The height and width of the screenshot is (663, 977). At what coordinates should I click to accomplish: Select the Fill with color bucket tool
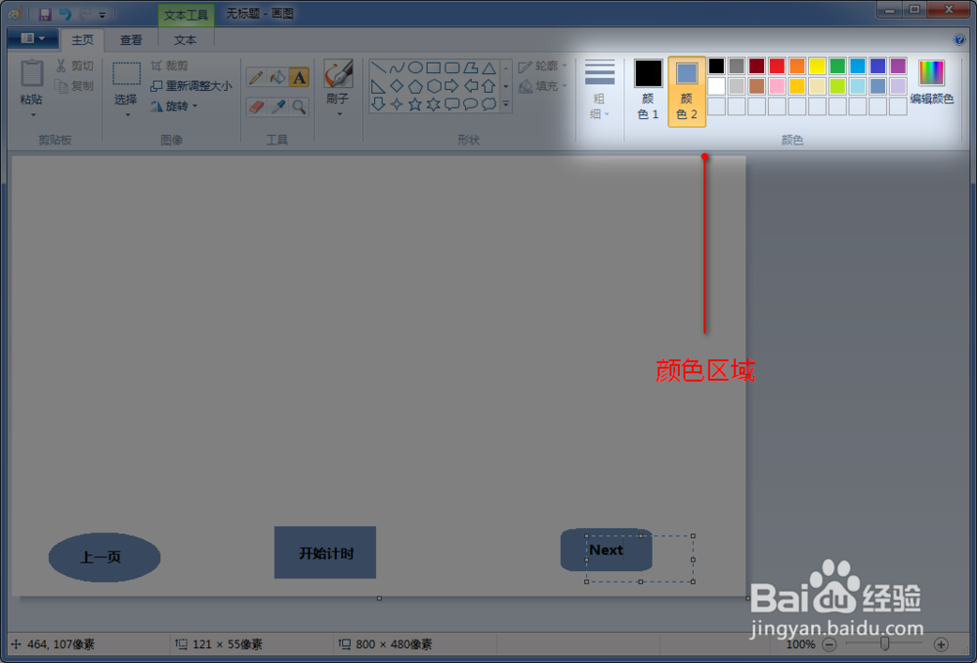[277, 77]
